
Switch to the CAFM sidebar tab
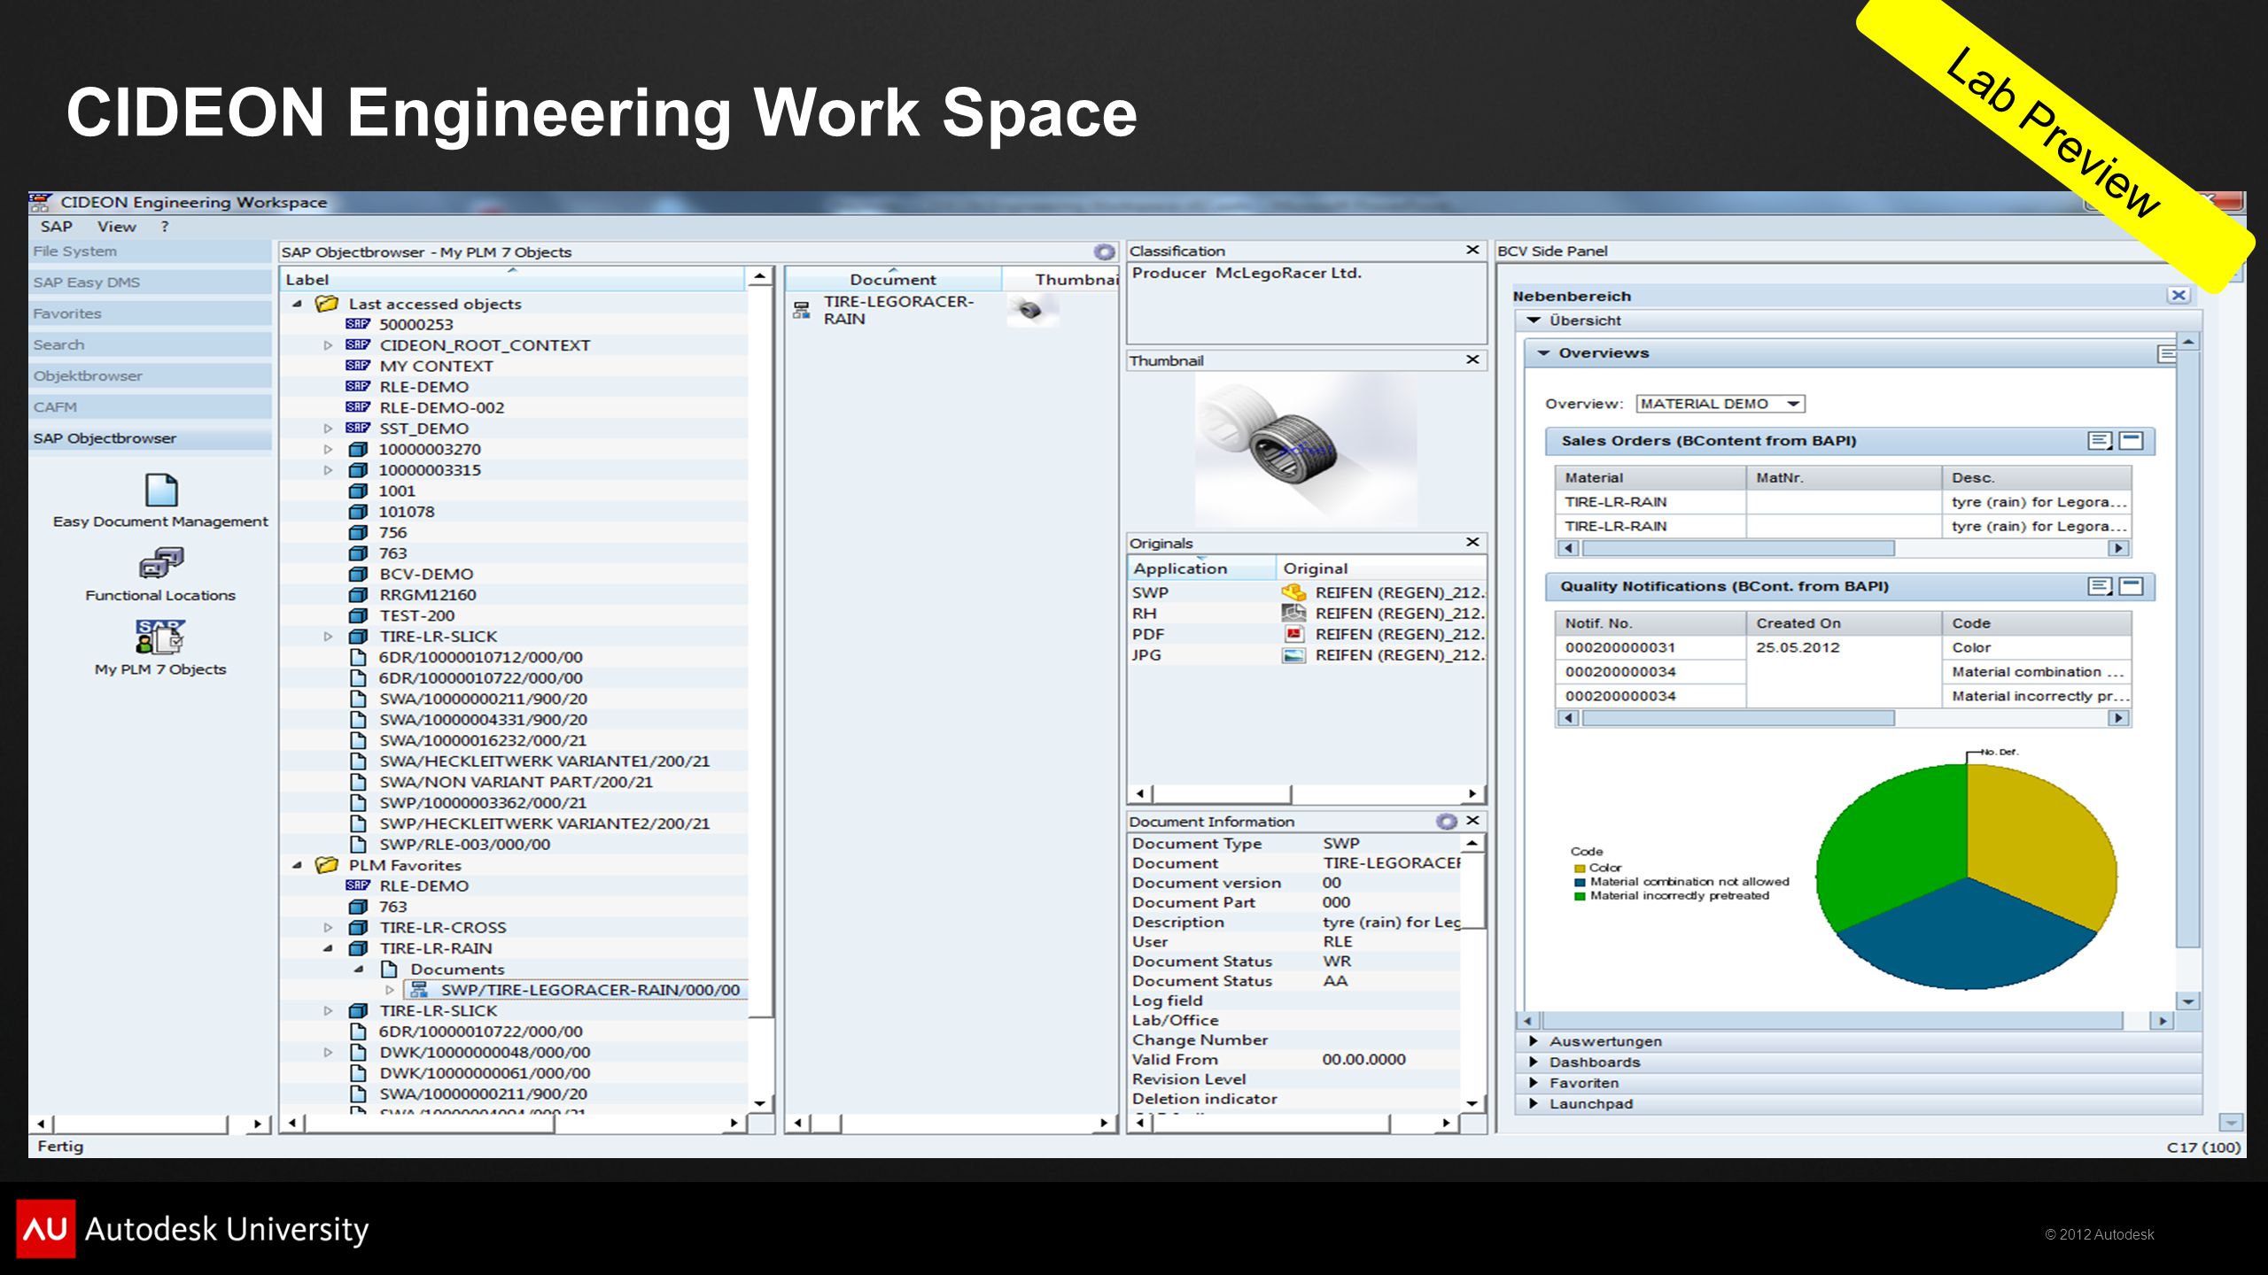click(151, 407)
